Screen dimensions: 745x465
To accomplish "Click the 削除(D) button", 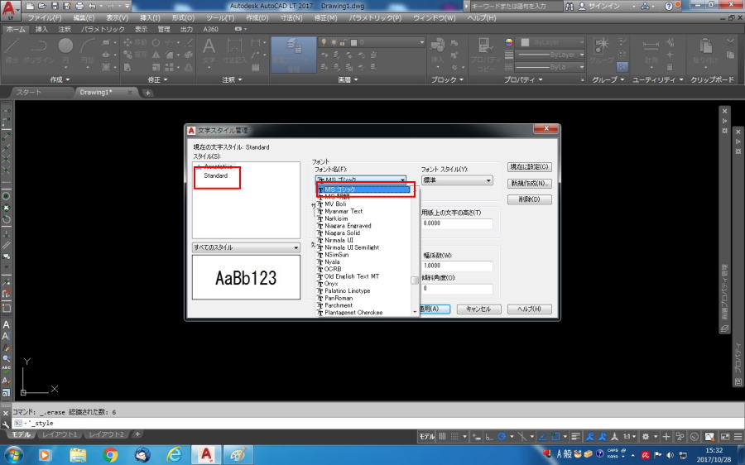I will (x=529, y=199).
